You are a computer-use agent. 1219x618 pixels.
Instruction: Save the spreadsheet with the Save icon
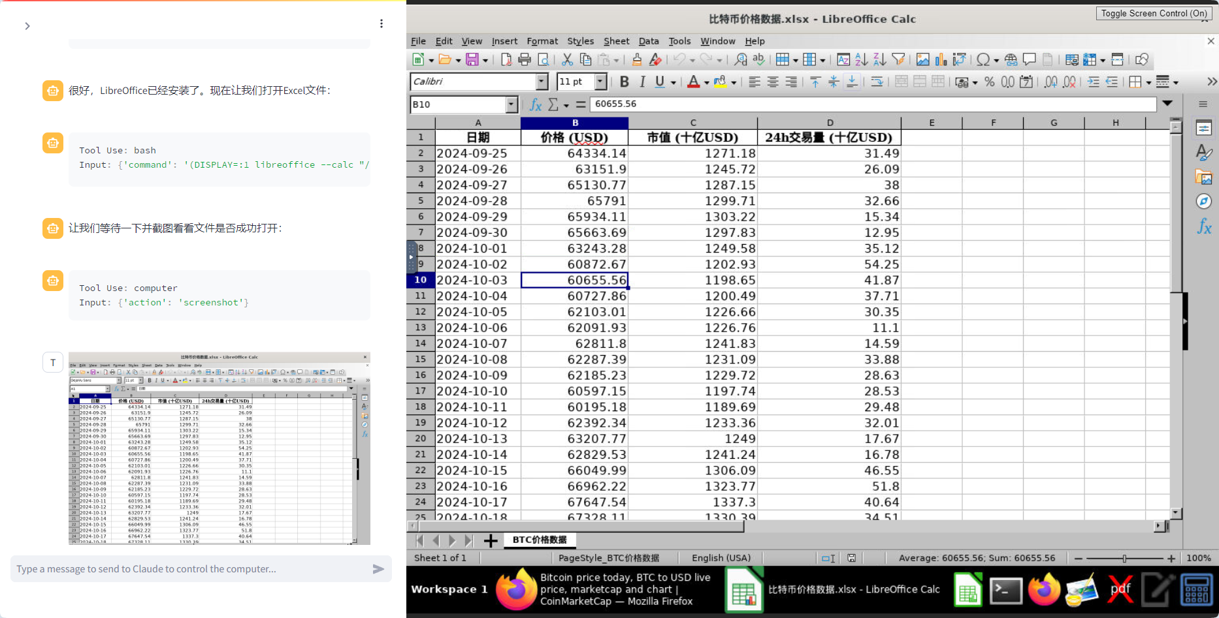472,60
